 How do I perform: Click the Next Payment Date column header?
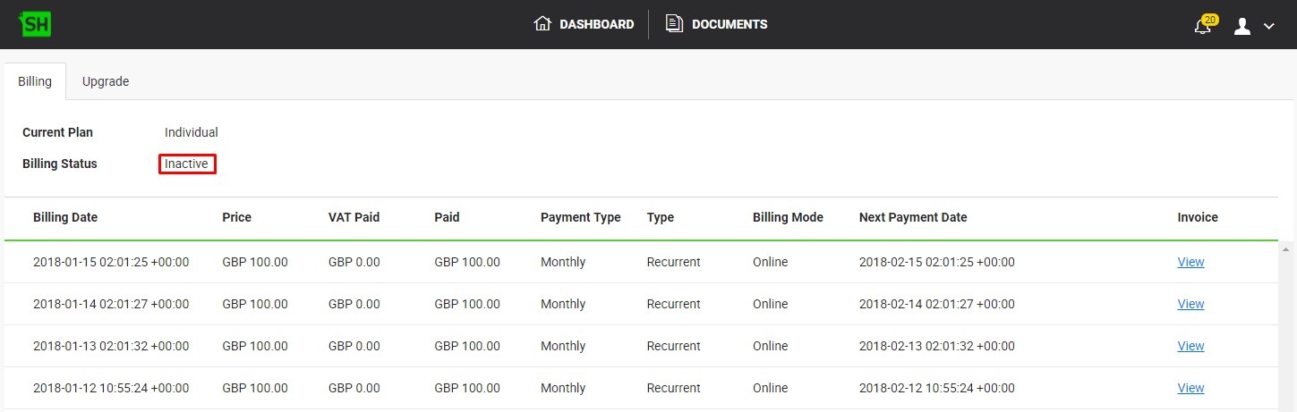click(913, 217)
